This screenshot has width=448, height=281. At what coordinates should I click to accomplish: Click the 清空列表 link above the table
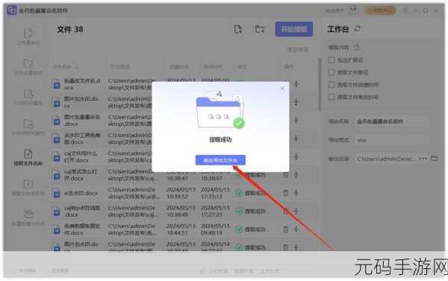297,50
